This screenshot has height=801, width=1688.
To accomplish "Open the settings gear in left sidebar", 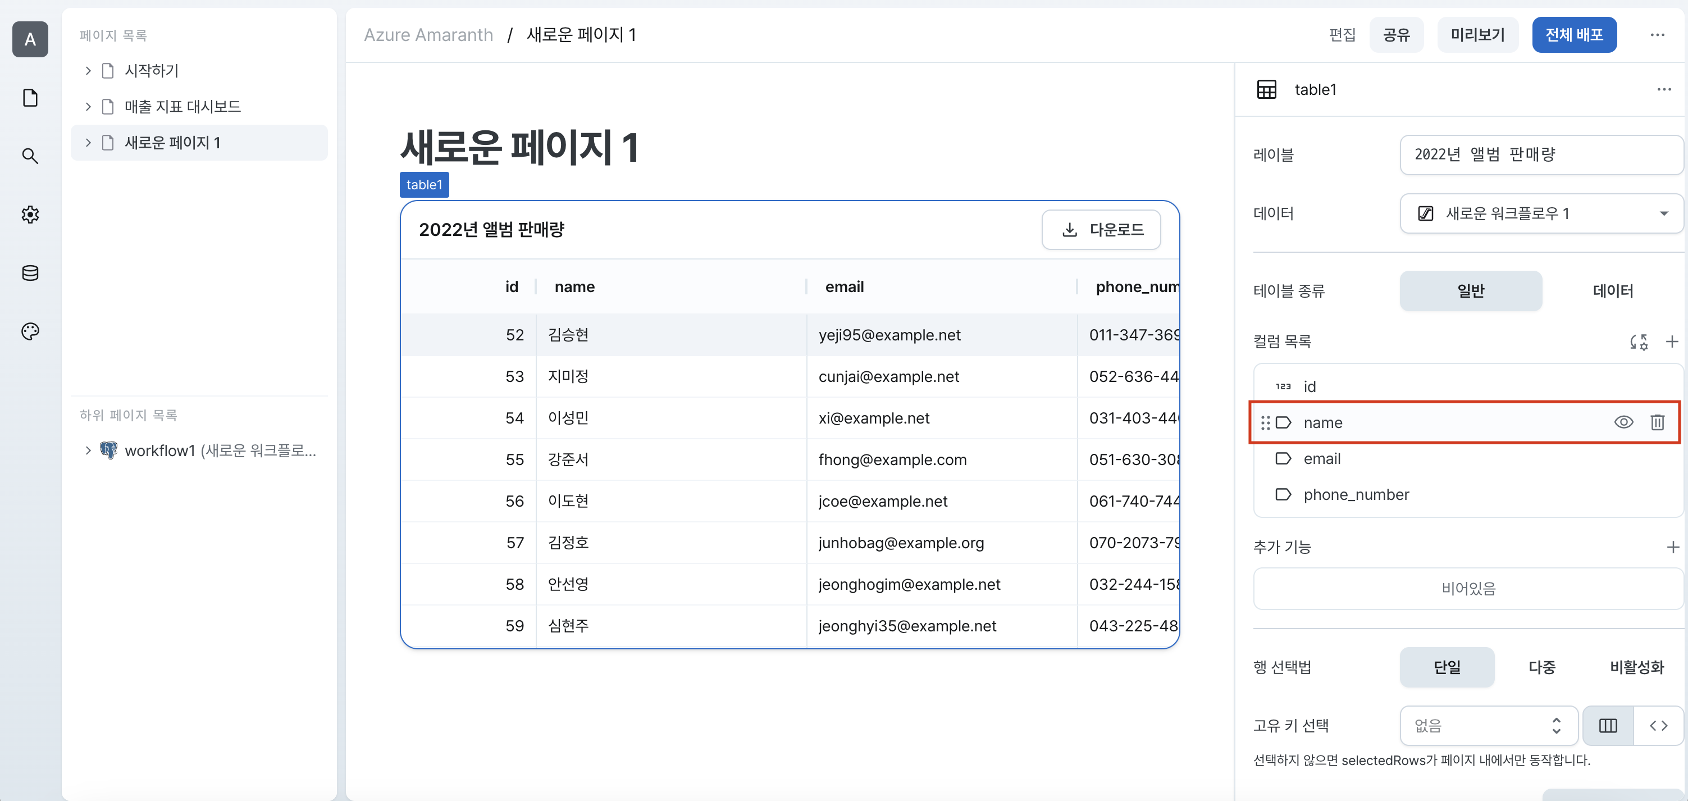I will 30,215.
